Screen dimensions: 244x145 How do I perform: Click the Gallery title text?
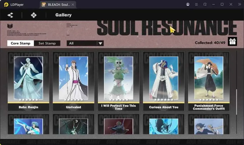(63, 15)
